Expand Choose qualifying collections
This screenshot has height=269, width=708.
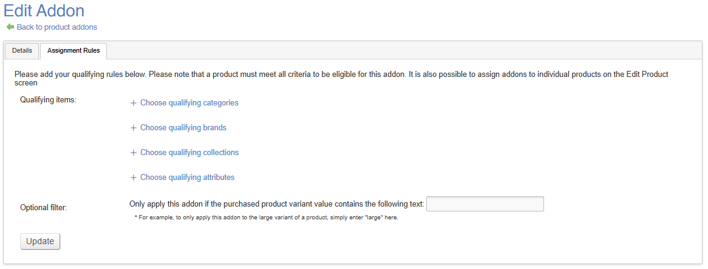point(189,153)
